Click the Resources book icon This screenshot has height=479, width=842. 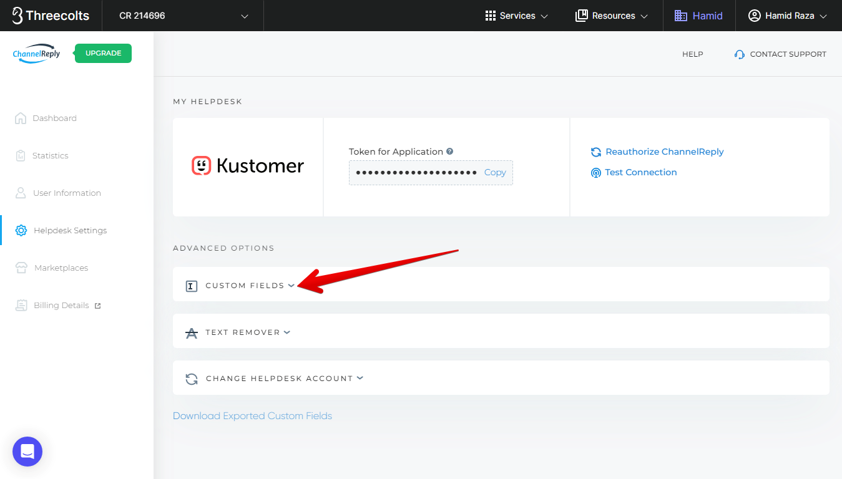point(581,16)
